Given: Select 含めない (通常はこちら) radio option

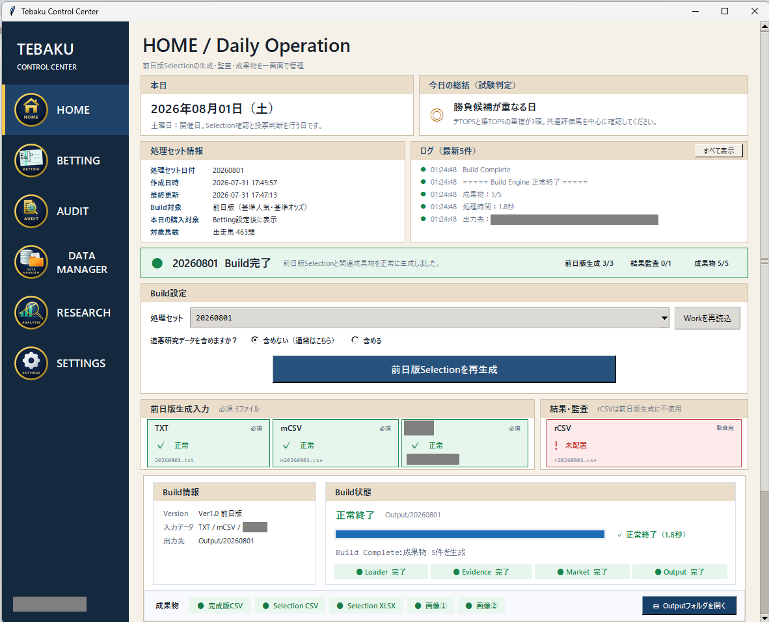Looking at the screenshot, I should (254, 340).
